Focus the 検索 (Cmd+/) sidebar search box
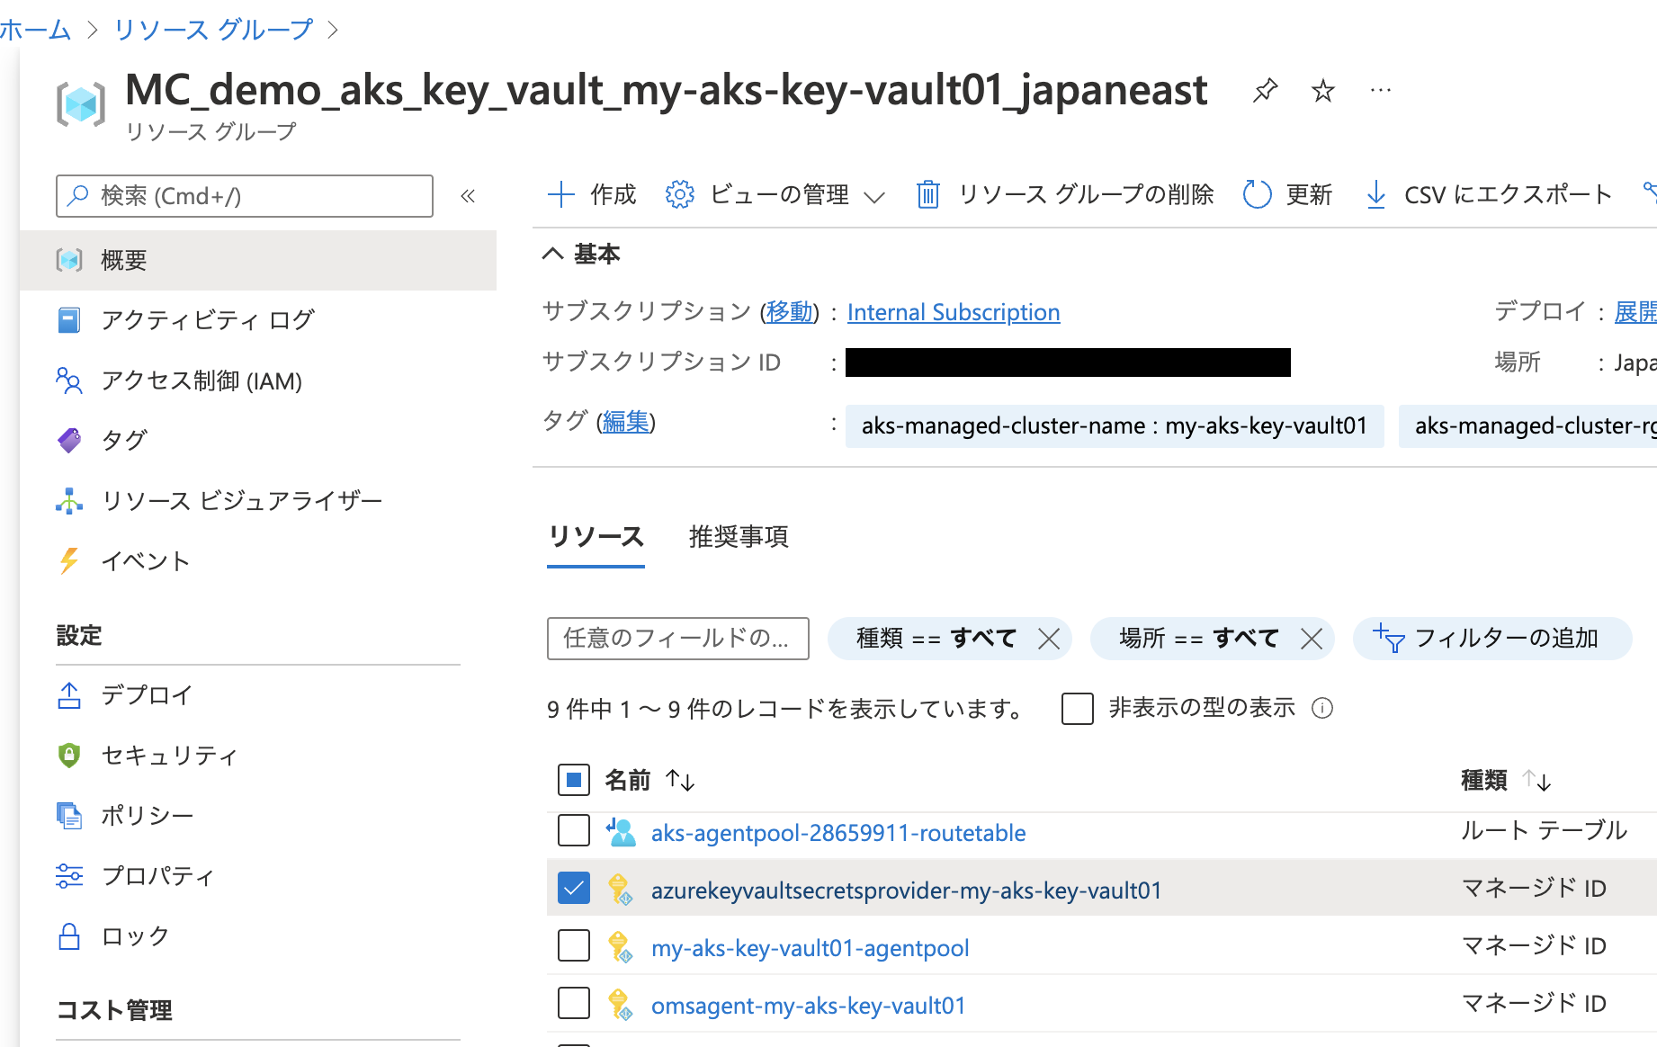Image resolution: width=1657 pixels, height=1047 pixels. tap(245, 196)
